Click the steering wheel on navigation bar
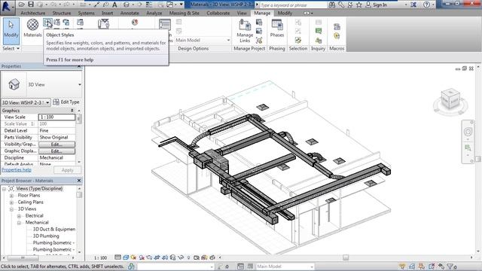This screenshot has width=482, height=271. coord(468,132)
